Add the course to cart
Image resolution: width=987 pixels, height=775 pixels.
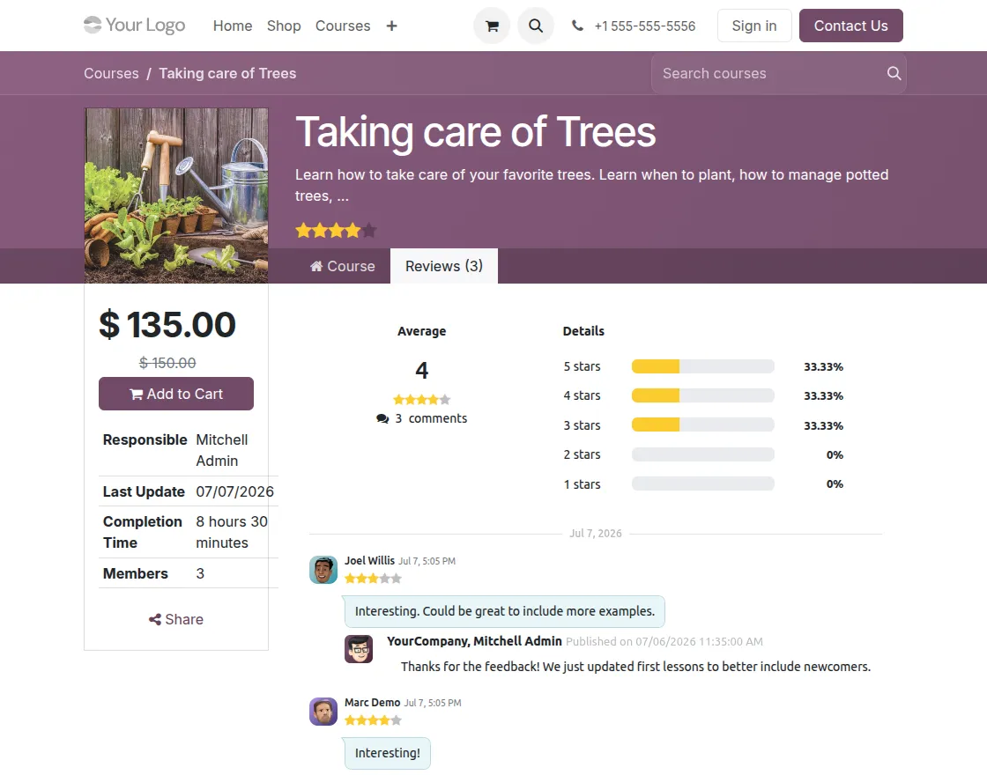click(x=176, y=394)
